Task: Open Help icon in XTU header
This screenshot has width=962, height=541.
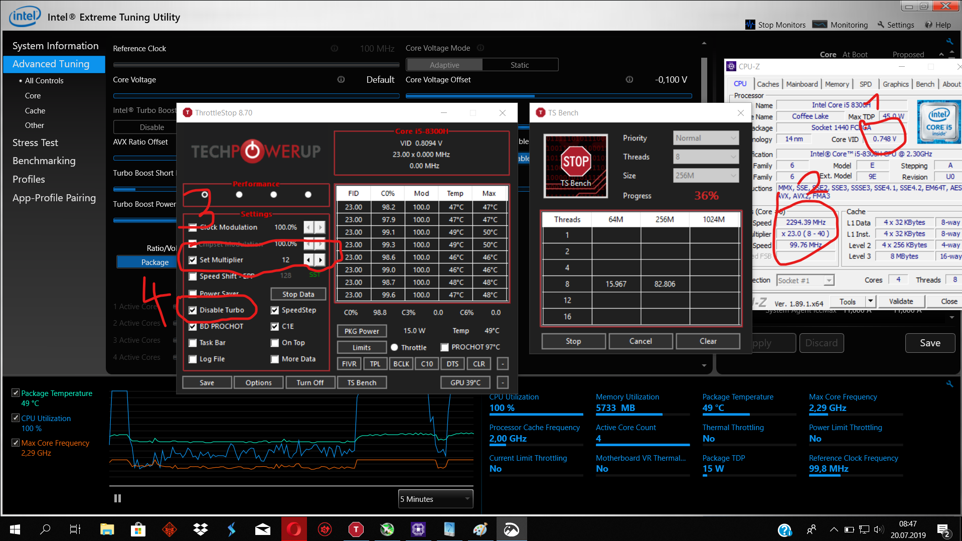Action: click(x=928, y=25)
